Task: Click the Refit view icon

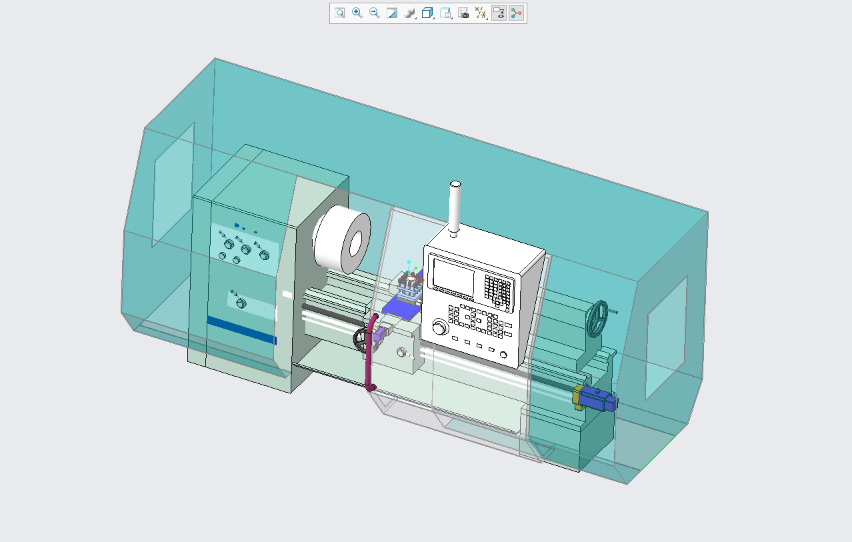Action: [x=340, y=13]
